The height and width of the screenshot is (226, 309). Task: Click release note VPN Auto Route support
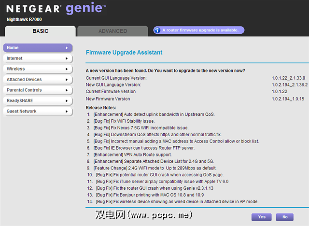[x=132, y=155]
